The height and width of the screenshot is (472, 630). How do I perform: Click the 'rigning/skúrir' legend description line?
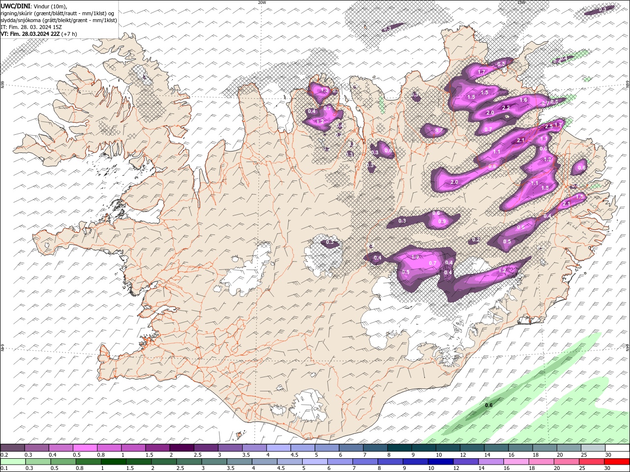[x=58, y=13]
